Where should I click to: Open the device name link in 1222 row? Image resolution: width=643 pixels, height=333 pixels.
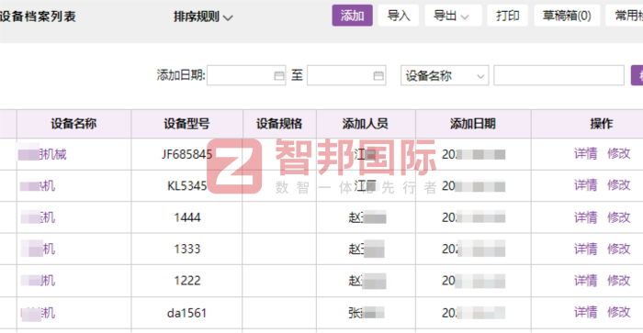pos(38,281)
